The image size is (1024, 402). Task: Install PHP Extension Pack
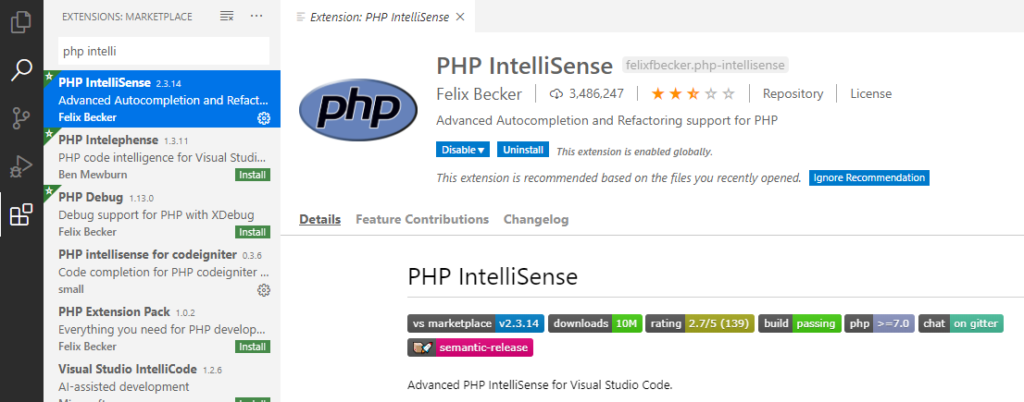[x=252, y=347]
